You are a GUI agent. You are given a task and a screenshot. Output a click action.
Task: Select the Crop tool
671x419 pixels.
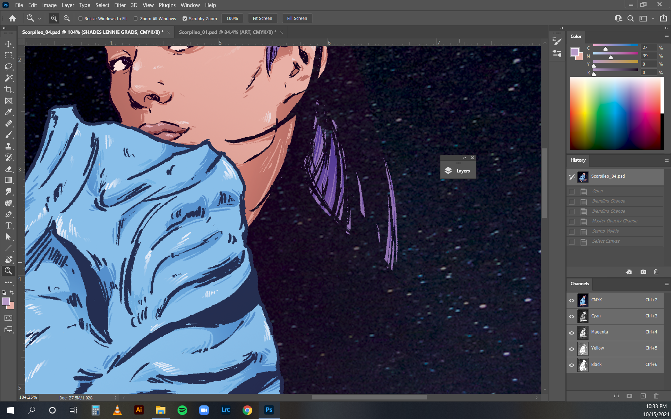8,89
